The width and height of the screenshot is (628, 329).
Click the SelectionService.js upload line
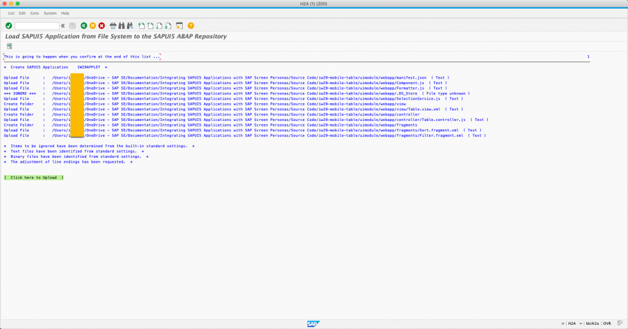pos(234,99)
